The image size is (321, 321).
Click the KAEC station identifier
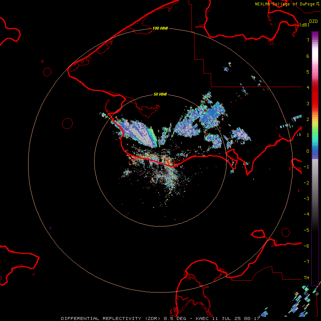click(203, 319)
